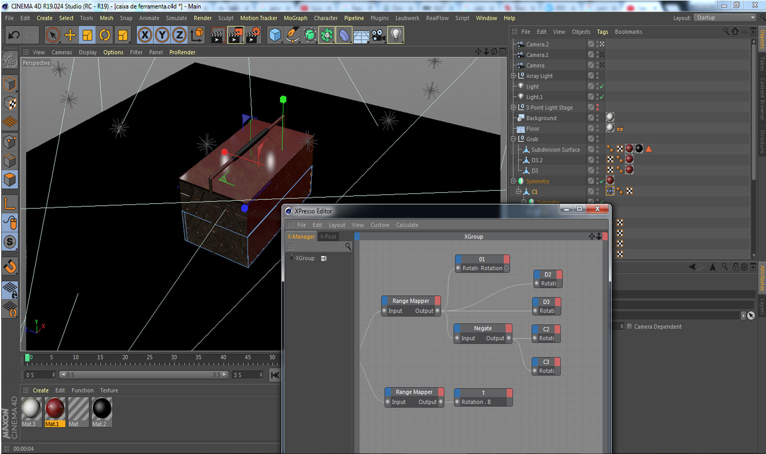The width and height of the screenshot is (766, 454).
Task: Click Render View clapperboard icon
Action: pos(218,35)
